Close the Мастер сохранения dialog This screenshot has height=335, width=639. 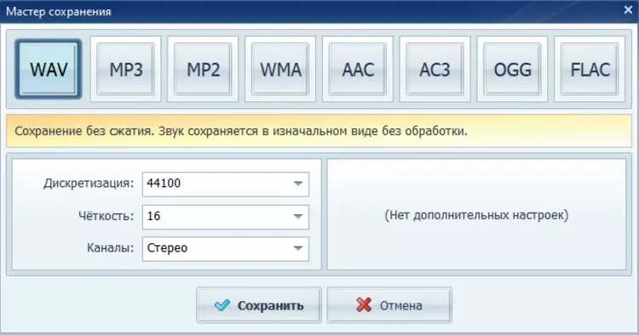(x=628, y=9)
